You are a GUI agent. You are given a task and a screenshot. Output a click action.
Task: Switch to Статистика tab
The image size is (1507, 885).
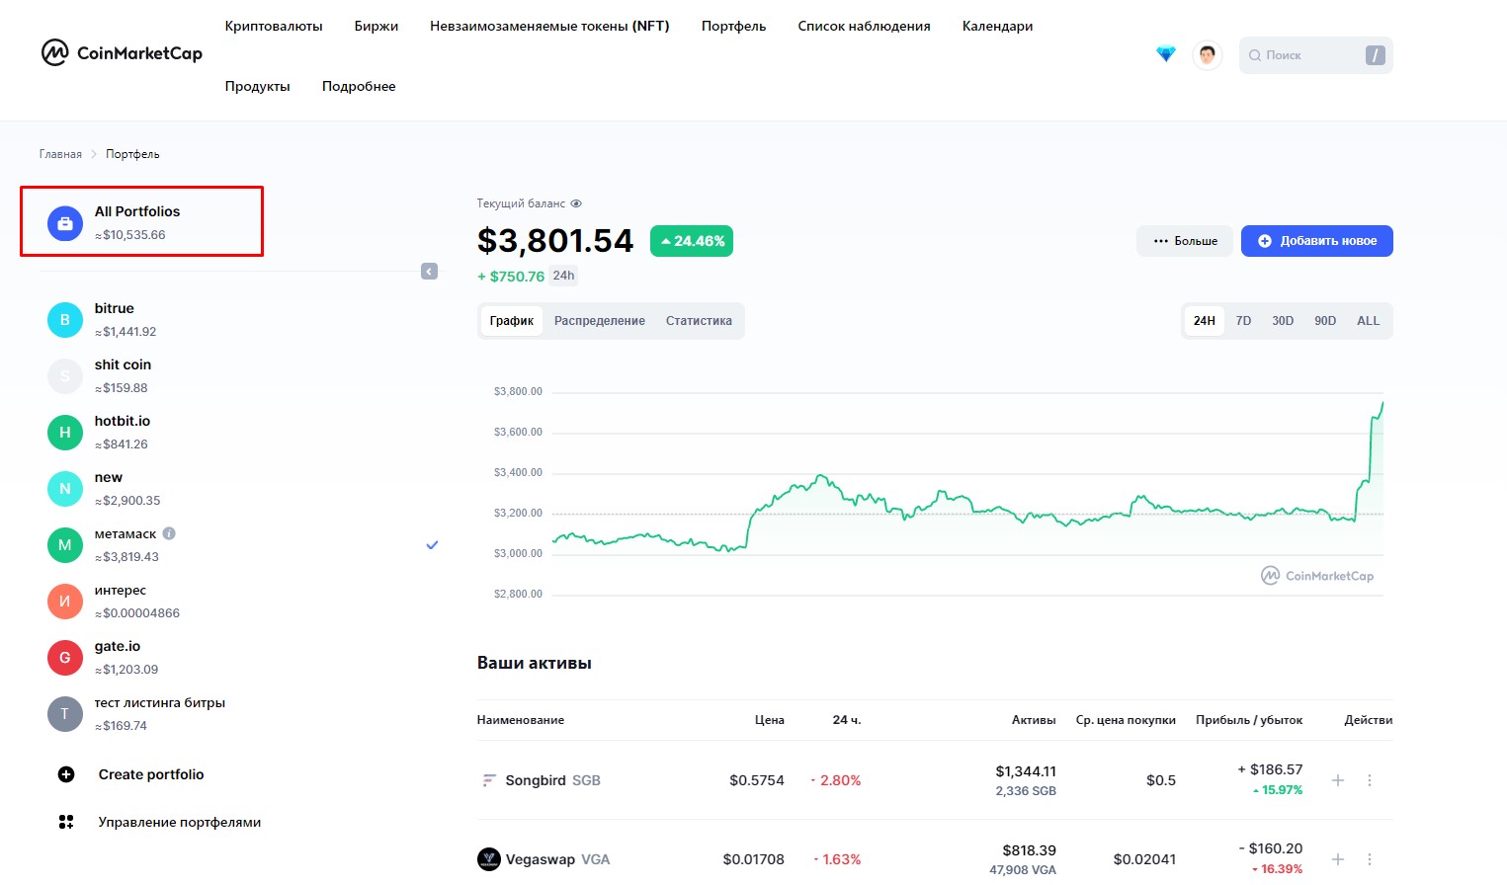699,321
